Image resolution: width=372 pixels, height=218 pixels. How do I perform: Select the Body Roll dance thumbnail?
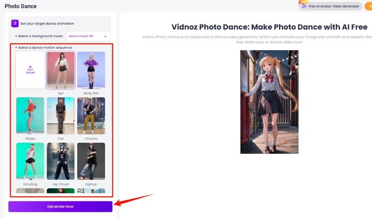[91, 70]
